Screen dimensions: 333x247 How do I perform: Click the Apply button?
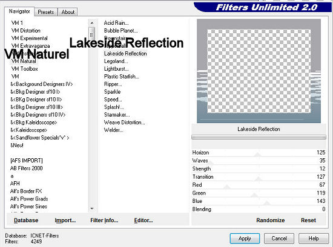[245, 239]
